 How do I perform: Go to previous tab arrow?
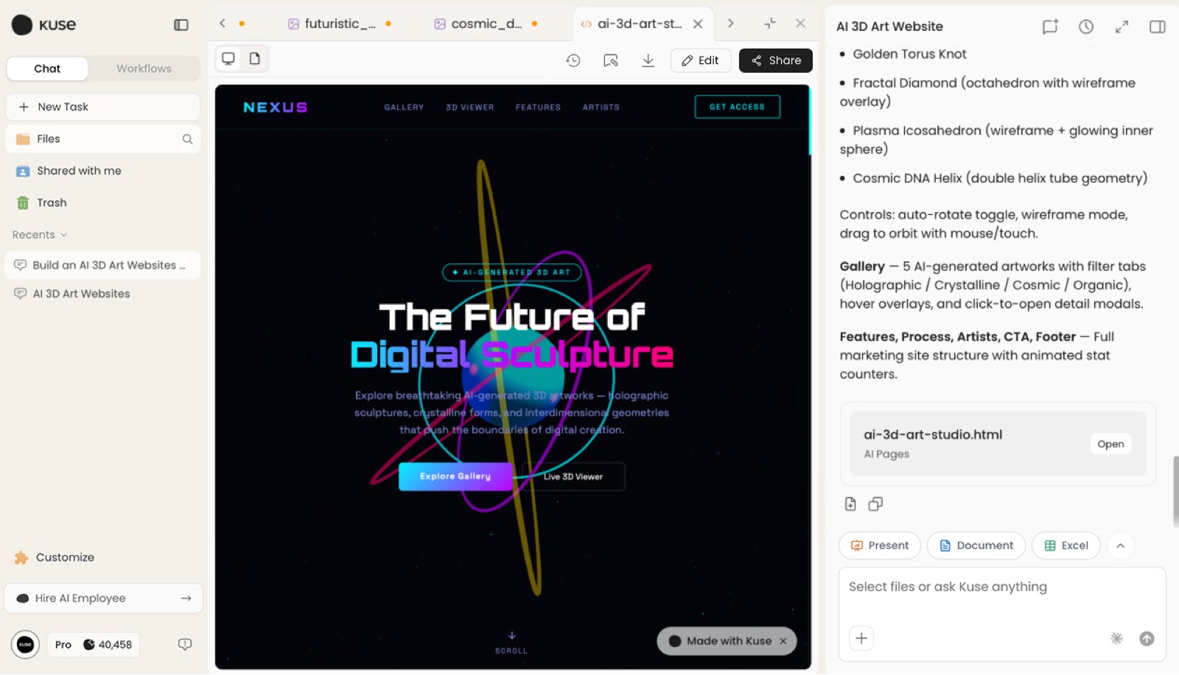coord(223,24)
